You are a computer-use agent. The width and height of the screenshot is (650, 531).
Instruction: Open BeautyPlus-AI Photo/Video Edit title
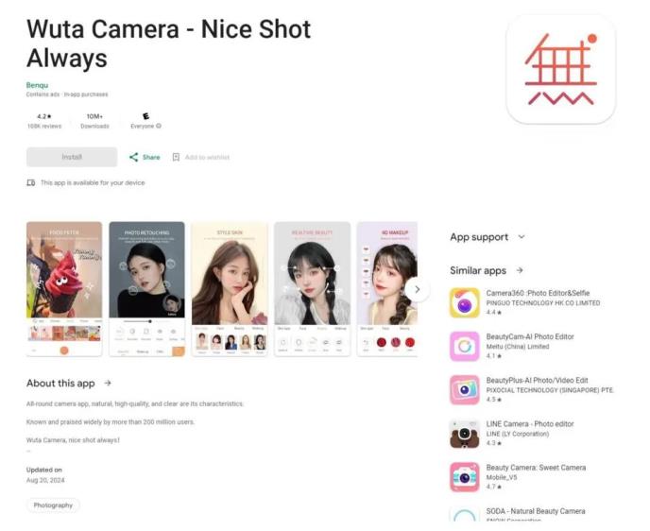(x=538, y=380)
